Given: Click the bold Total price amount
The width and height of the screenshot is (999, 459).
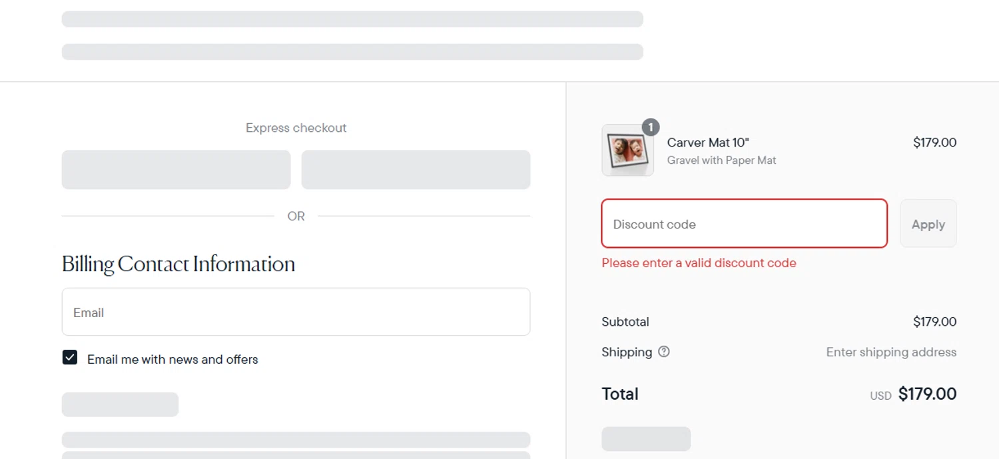Looking at the screenshot, I should pyautogui.click(x=927, y=394).
